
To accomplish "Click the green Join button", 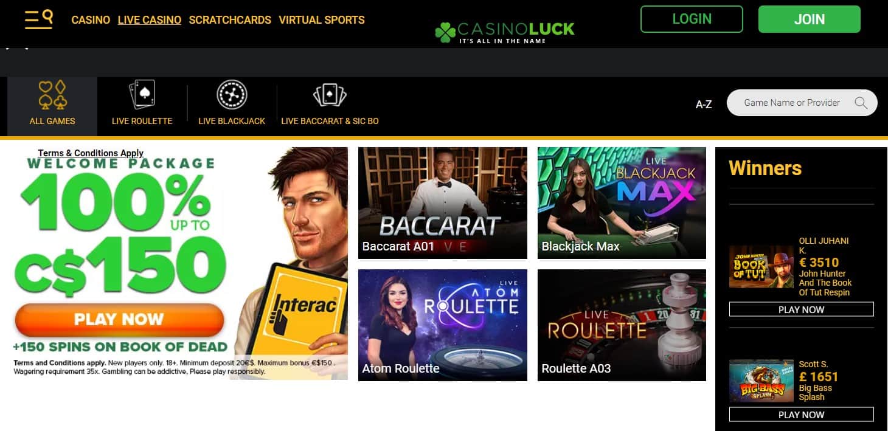I will [809, 19].
